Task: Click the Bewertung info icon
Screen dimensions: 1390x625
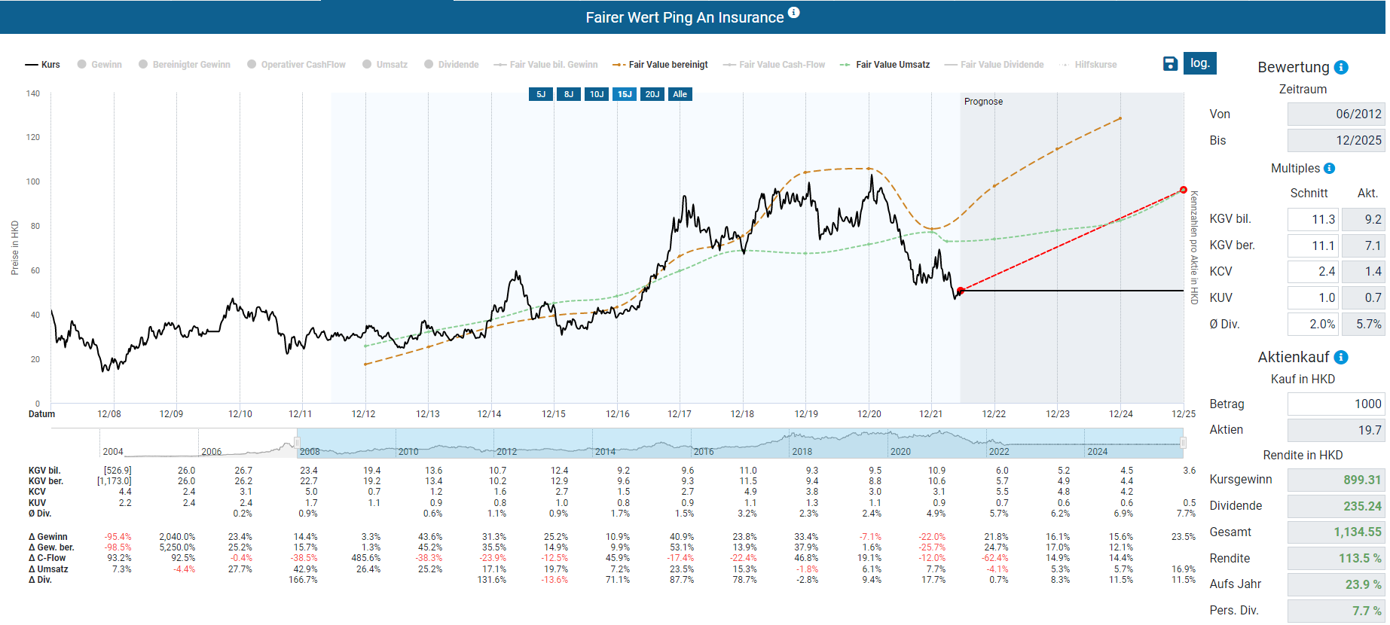Action: [1341, 68]
